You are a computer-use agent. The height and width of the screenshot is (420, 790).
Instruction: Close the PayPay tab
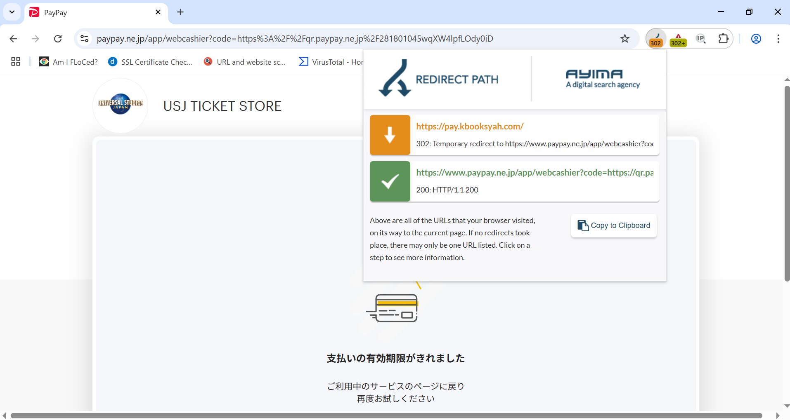[x=158, y=12]
